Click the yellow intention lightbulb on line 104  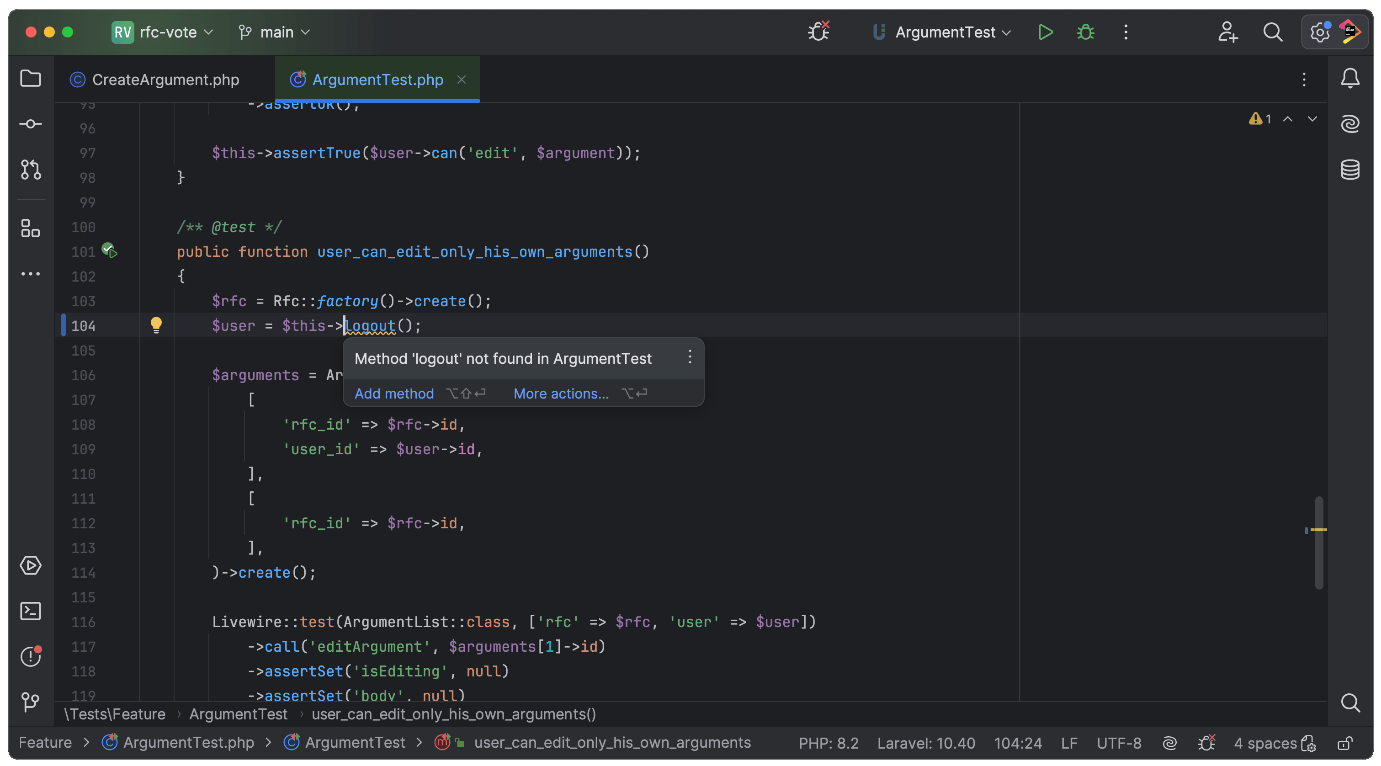click(156, 325)
